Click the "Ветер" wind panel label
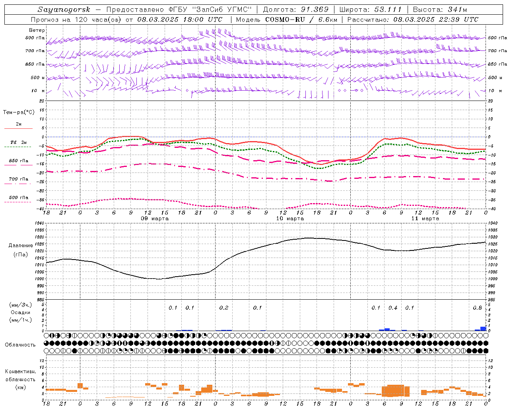Screen dimensions: 509x407 [37, 30]
